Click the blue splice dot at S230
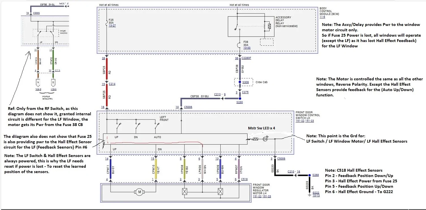Image resolution: width=426 pixels, height=210 pixels. point(240,99)
